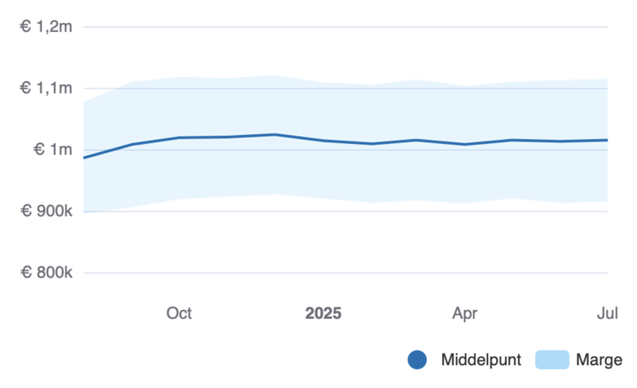Click the € 800k y-axis label

coord(47,273)
